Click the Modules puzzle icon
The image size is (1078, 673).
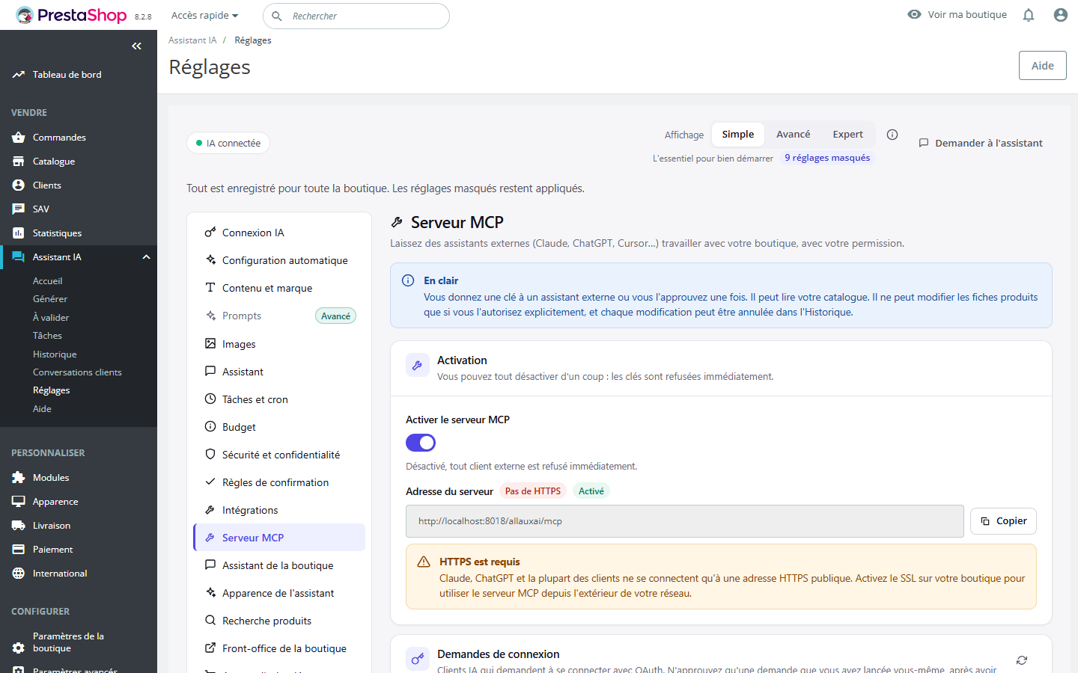pyautogui.click(x=19, y=478)
